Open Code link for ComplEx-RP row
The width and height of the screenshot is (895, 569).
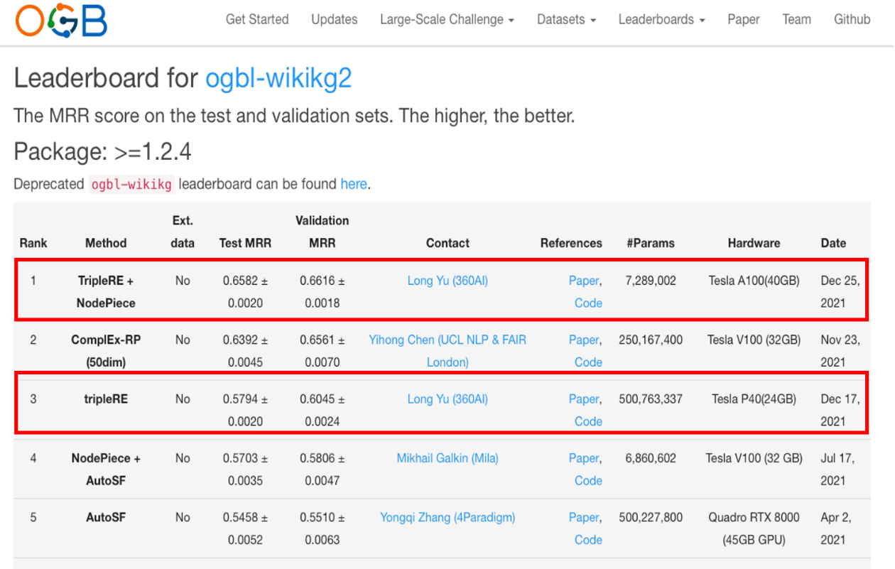click(x=588, y=362)
